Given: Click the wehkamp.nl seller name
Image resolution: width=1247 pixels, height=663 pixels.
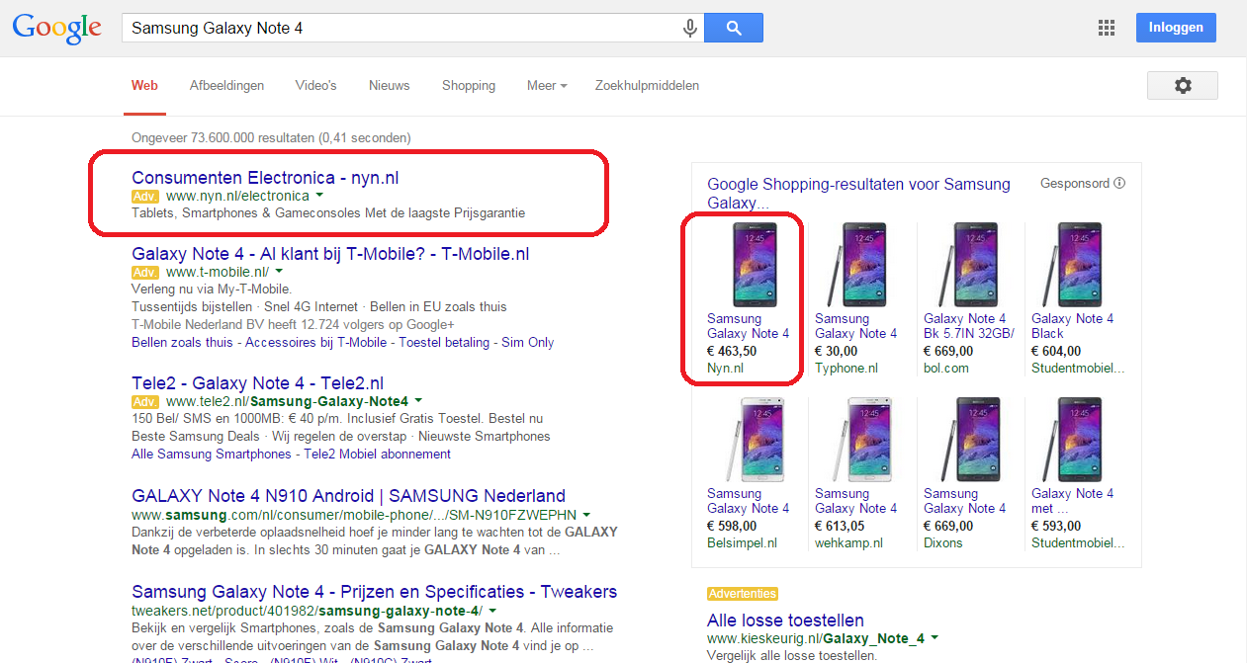Looking at the screenshot, I should (848, 542).
